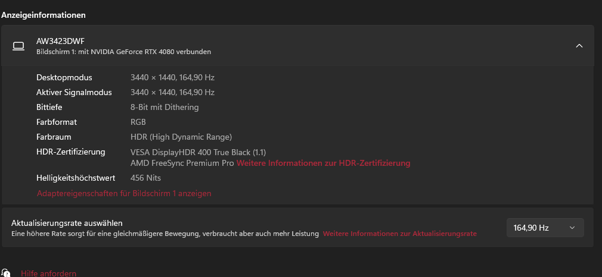Click the RGB Farbformat value

pos(138,122)
